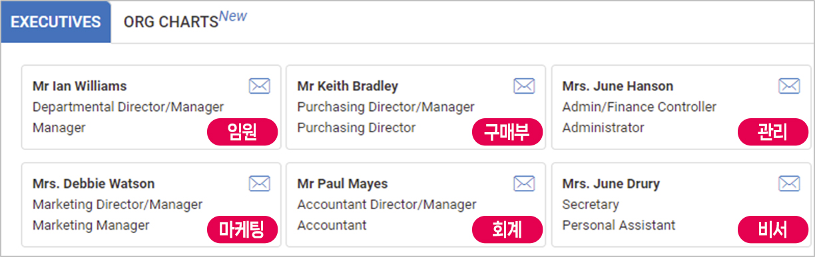This screenshot has height=257, width=815.
Task: Email Mrs. Debbie Watson via envelope icon
Action: (259, 183)
